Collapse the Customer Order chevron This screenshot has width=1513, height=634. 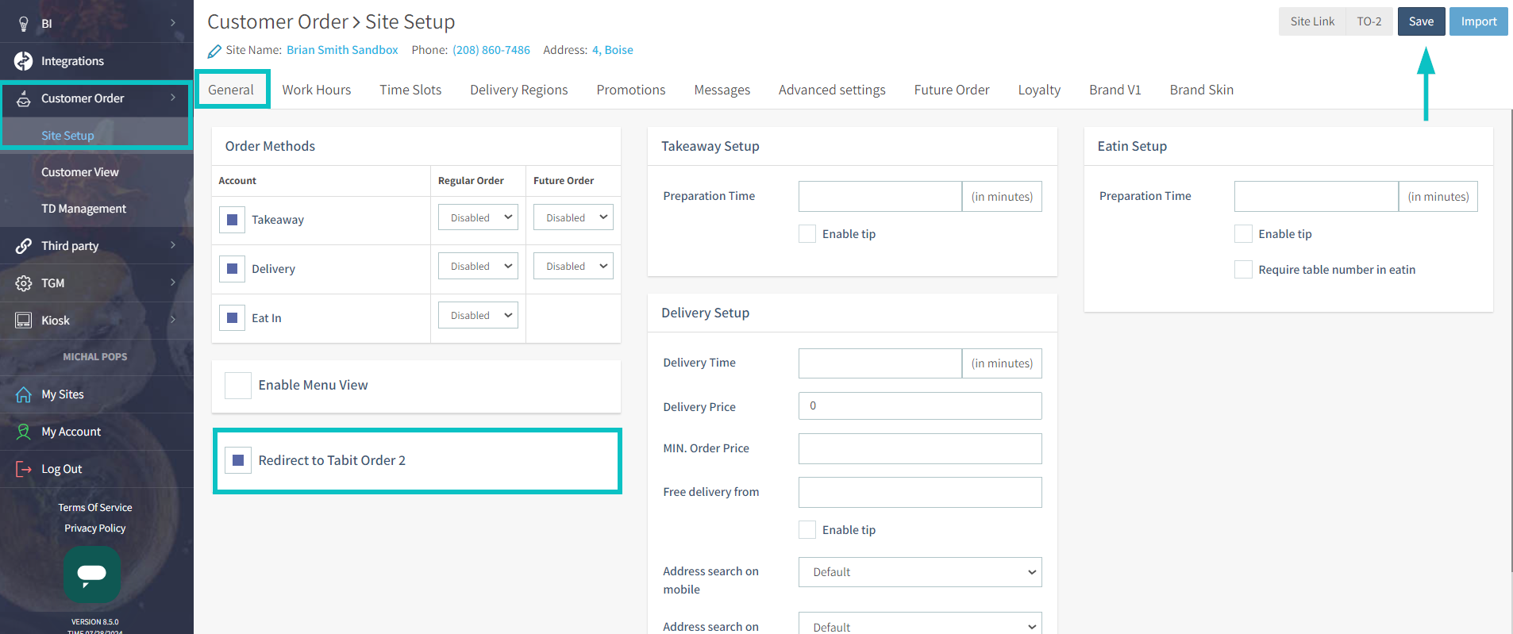(x=173, y=98)
